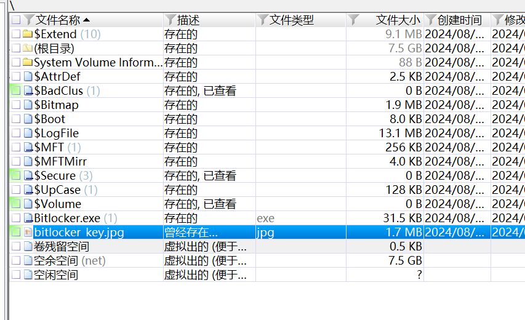Tick the checkbox for Bitlocker.exe
The width and height of the screenshot is (525, 320).
point(16,218)
